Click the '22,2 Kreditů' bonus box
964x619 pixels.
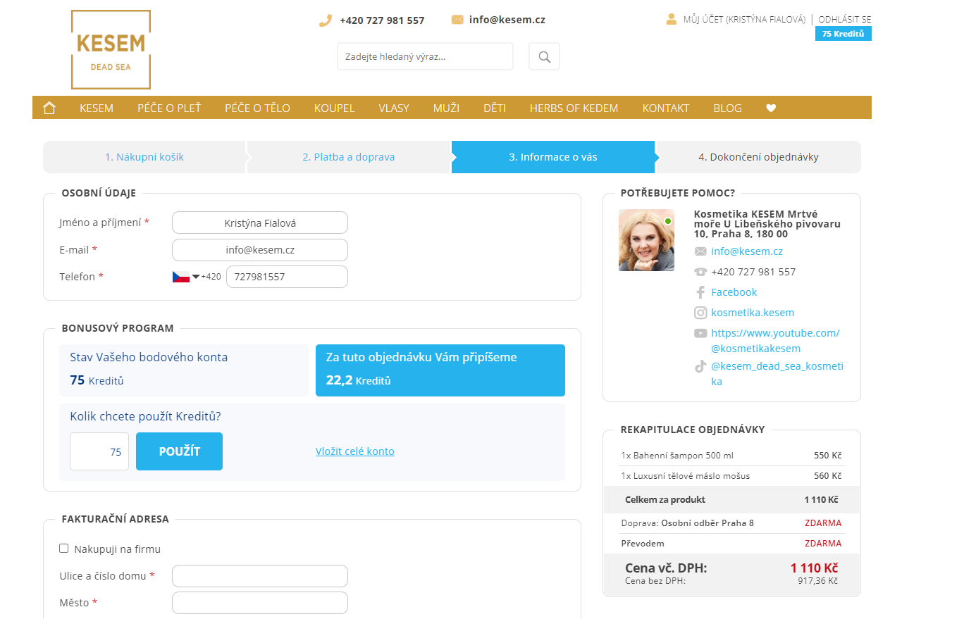pyautogui.click(x=440, y=370)
